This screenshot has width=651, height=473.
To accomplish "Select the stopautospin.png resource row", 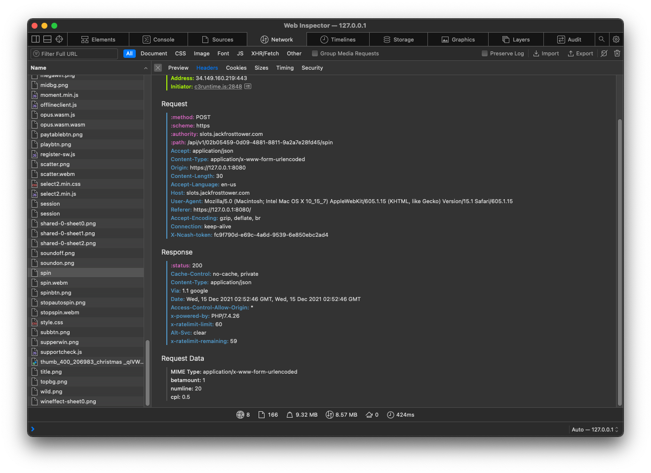I will pos(86,302).
